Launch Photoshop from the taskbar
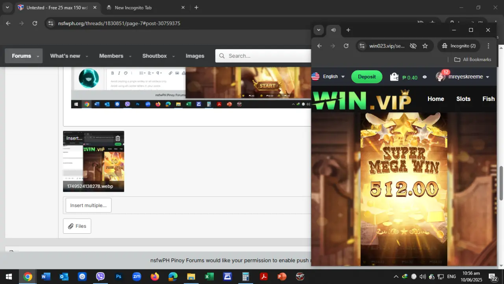 click(119, 277)
